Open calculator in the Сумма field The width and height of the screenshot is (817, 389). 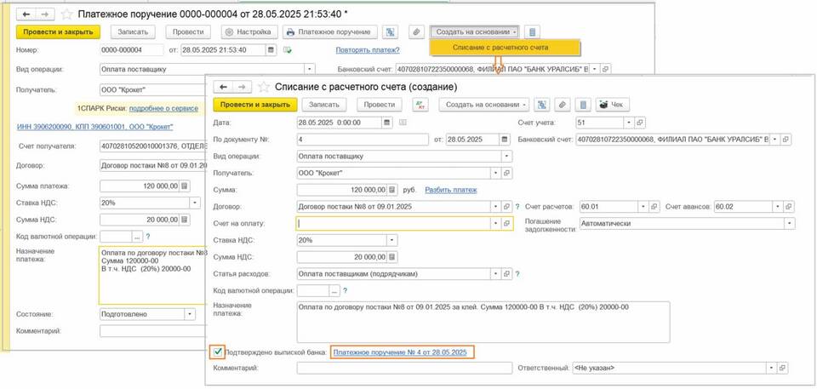[x=392, y=190]
